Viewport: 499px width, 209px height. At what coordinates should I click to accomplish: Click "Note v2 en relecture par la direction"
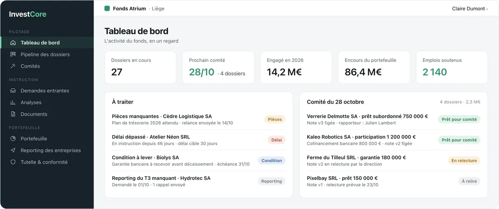coord(344,164)
